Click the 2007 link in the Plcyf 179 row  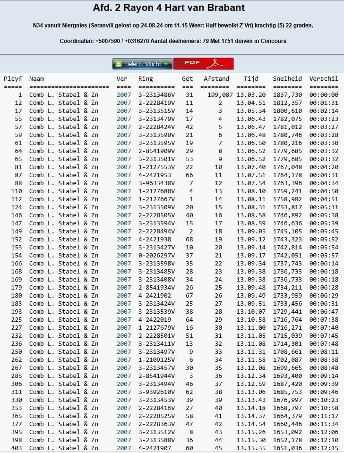click(x=124, y=288)
